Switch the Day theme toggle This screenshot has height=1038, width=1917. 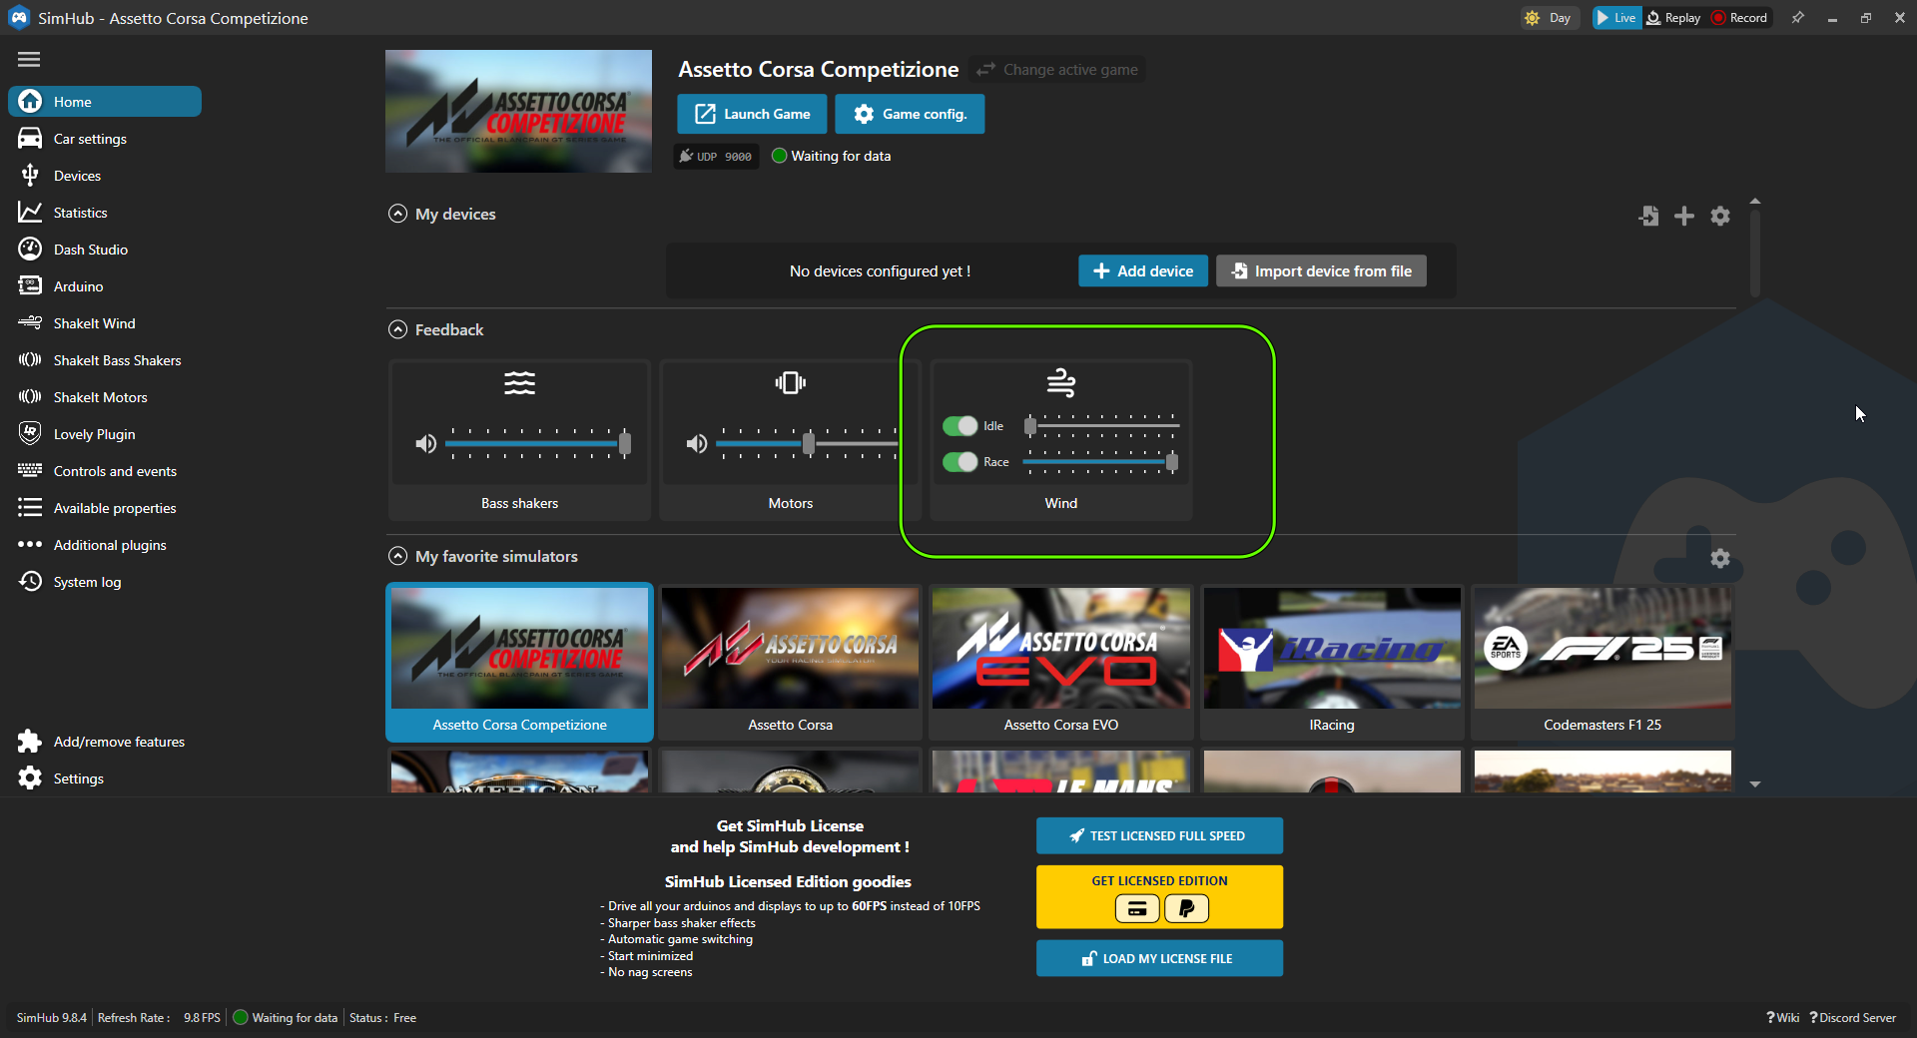coord(1549,18)
